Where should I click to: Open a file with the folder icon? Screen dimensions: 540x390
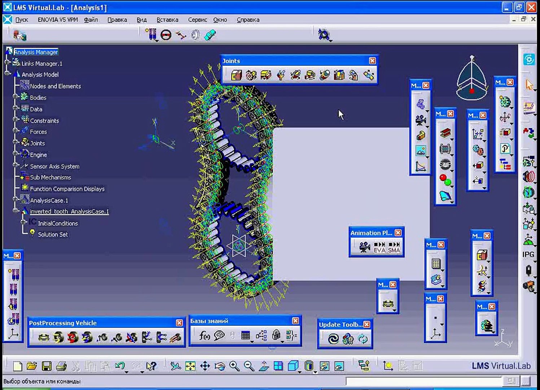(32, 366)
